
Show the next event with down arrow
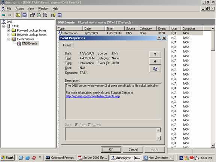[155, 61]
